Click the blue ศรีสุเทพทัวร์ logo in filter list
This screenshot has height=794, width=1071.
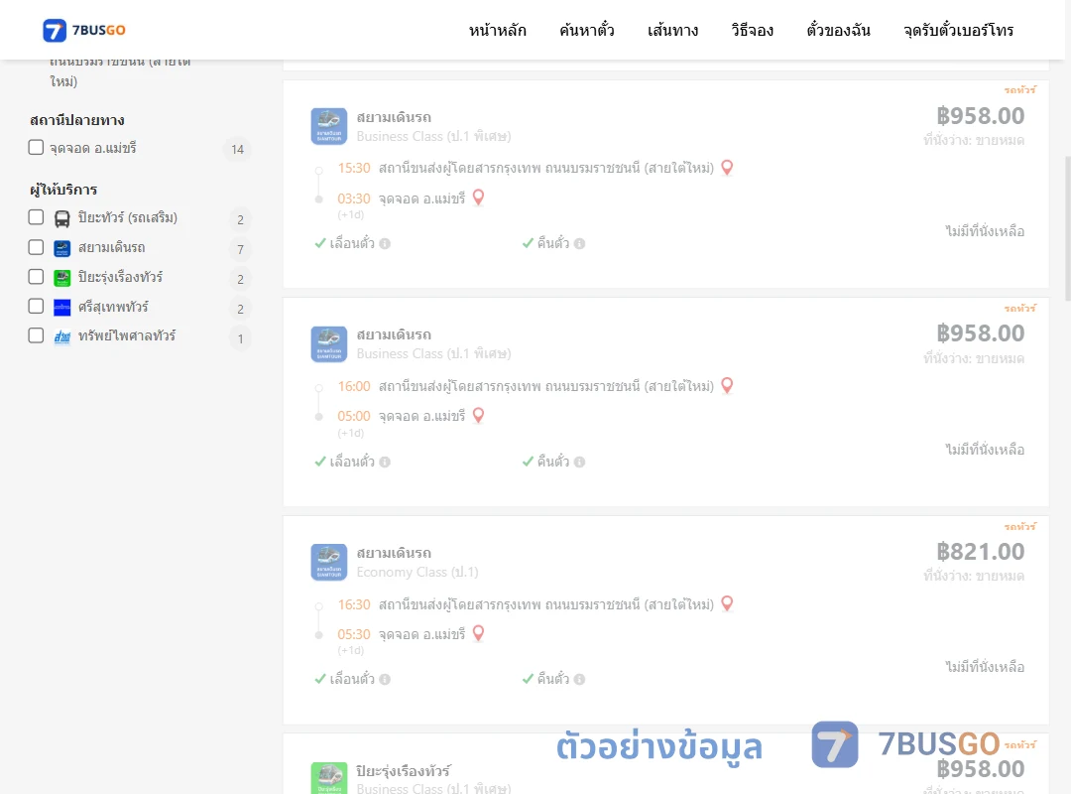pyautogui.click(x=62, y=307)
